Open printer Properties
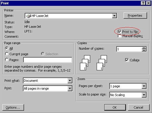The height and width of the screenshot is (113, 152). 135,15
